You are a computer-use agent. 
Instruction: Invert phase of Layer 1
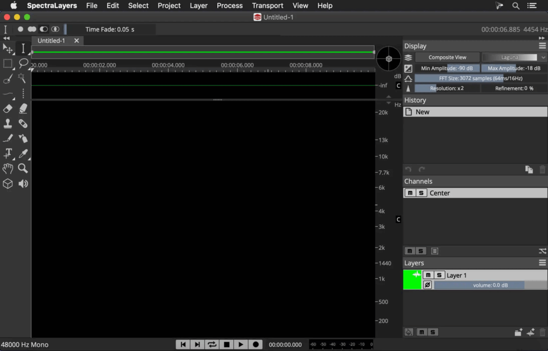coord(428,285)
